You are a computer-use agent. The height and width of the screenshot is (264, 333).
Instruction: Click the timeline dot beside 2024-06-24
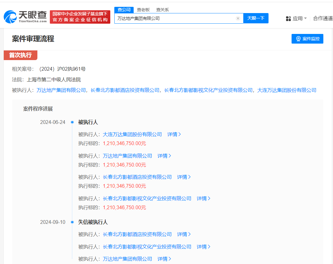pos(72,122)
